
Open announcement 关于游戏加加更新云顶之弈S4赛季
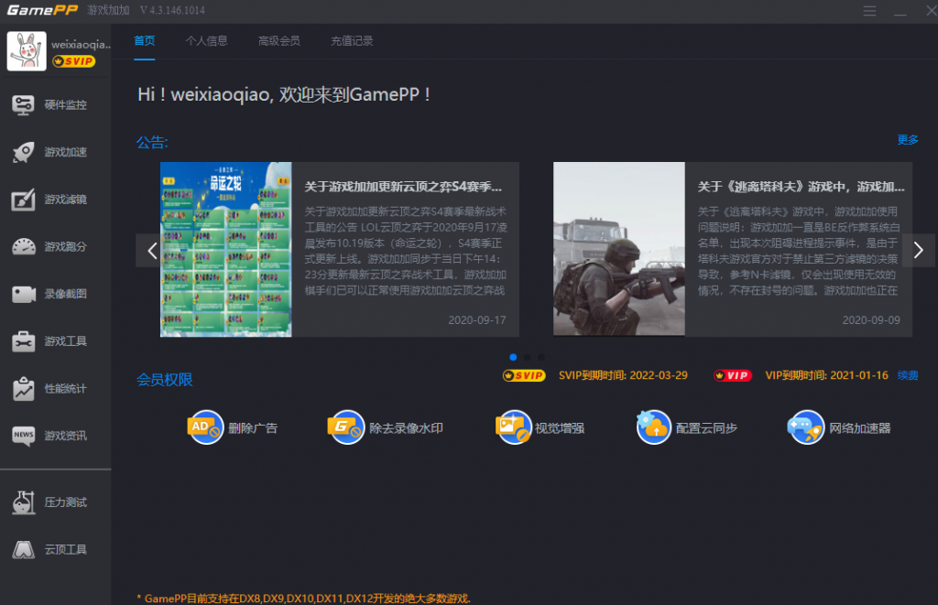403,187
